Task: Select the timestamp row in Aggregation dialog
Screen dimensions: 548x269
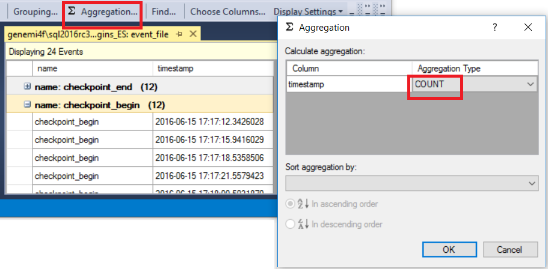Action: (349, 84)
